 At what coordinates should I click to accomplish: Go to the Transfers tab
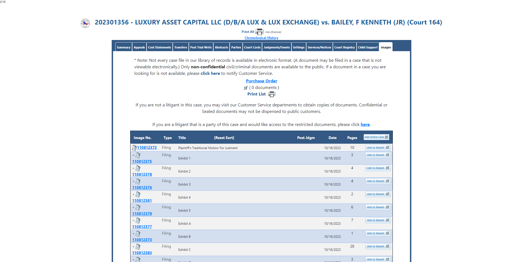pyautogui.click(x=181, y=47)
